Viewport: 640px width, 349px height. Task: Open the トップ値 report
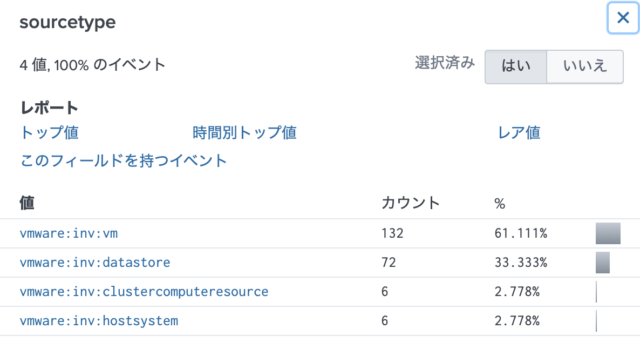50,132
